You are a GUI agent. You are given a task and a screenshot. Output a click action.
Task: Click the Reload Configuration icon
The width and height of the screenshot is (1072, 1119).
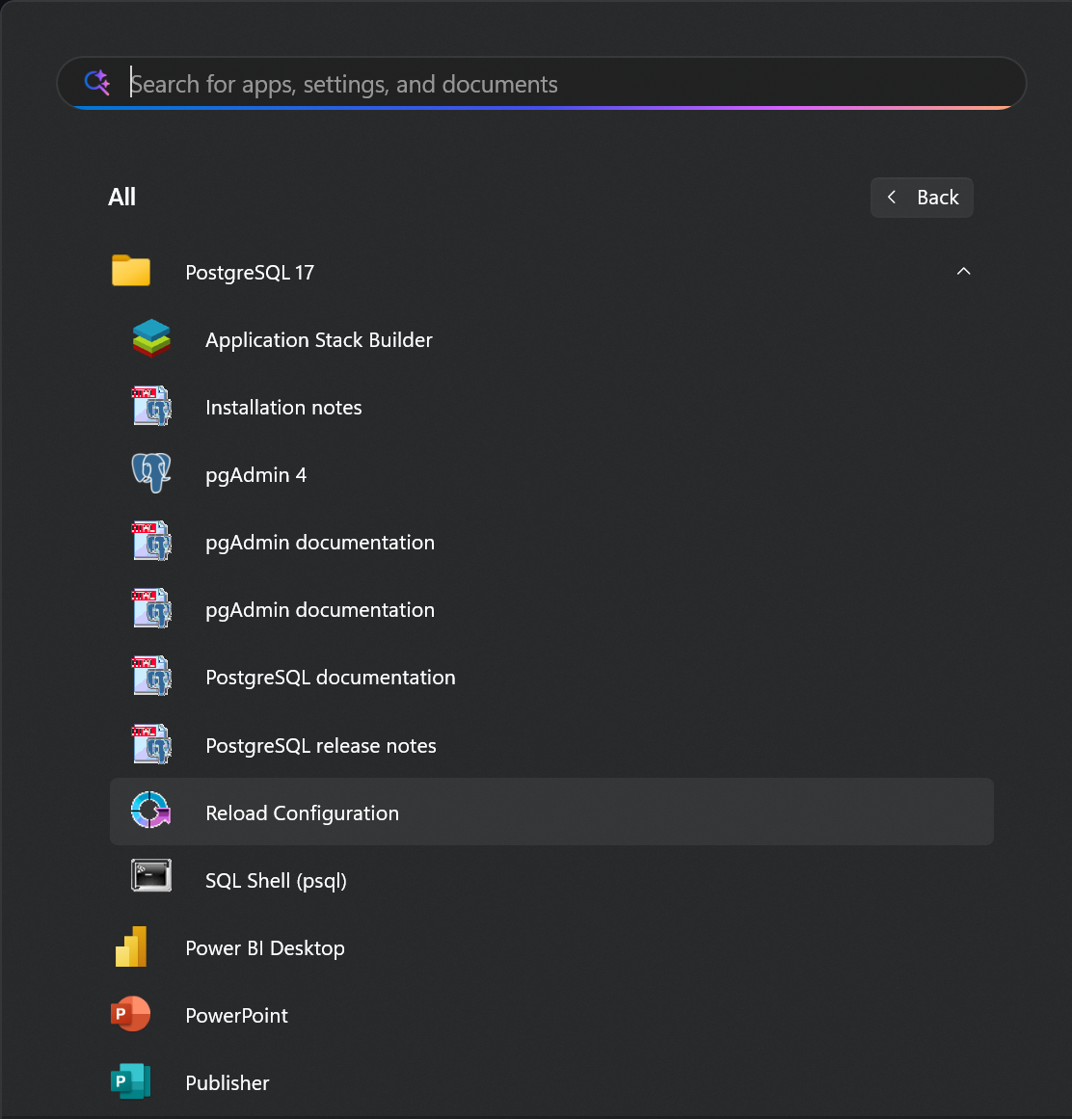coord(151,812)
